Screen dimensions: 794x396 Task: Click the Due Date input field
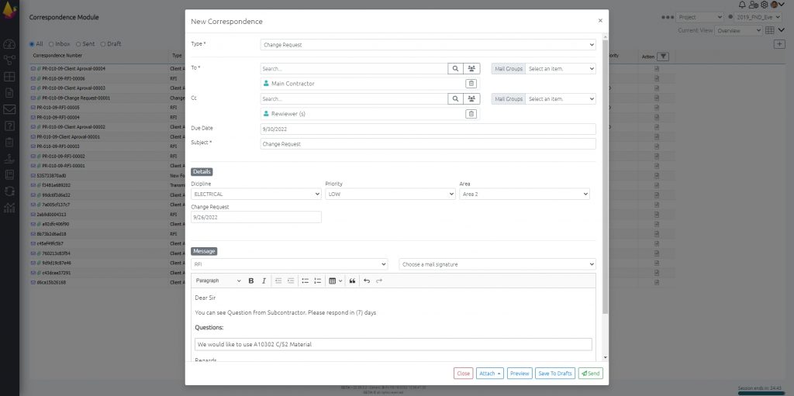coord(427,129)
